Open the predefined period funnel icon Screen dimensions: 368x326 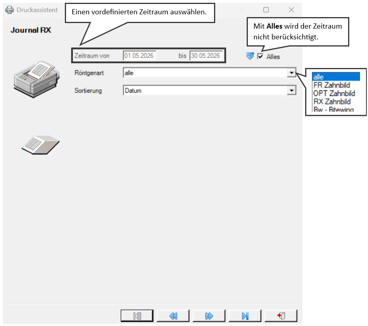click(x=250, y=56)
